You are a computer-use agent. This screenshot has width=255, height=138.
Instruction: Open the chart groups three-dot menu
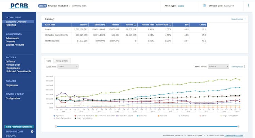(x=245, y=66)
